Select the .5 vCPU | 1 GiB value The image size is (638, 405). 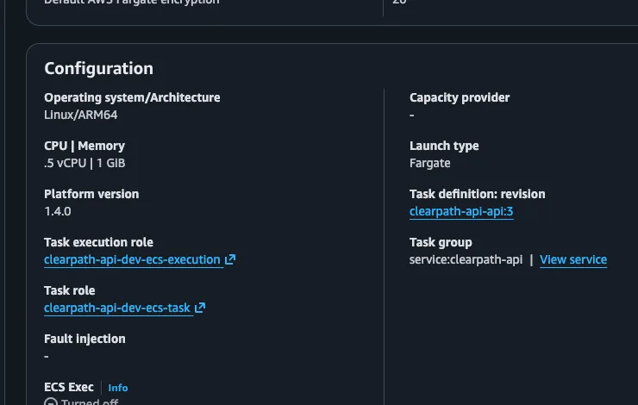point(84,163)
